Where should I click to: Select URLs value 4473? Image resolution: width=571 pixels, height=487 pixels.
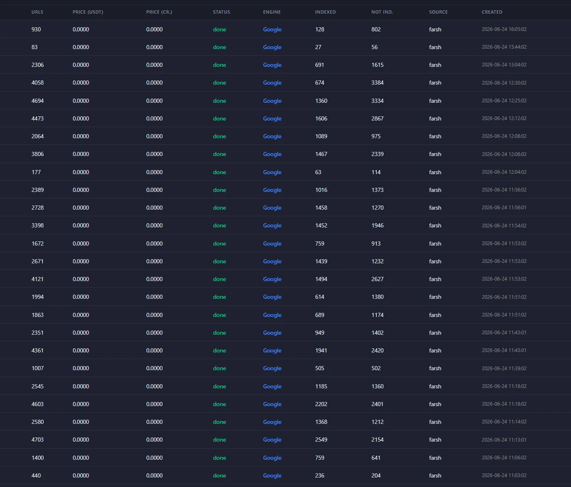pos(38,118)
